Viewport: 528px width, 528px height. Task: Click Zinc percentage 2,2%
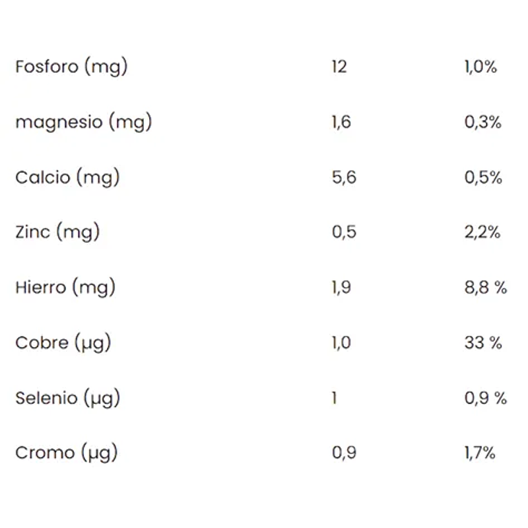[482, 232]
